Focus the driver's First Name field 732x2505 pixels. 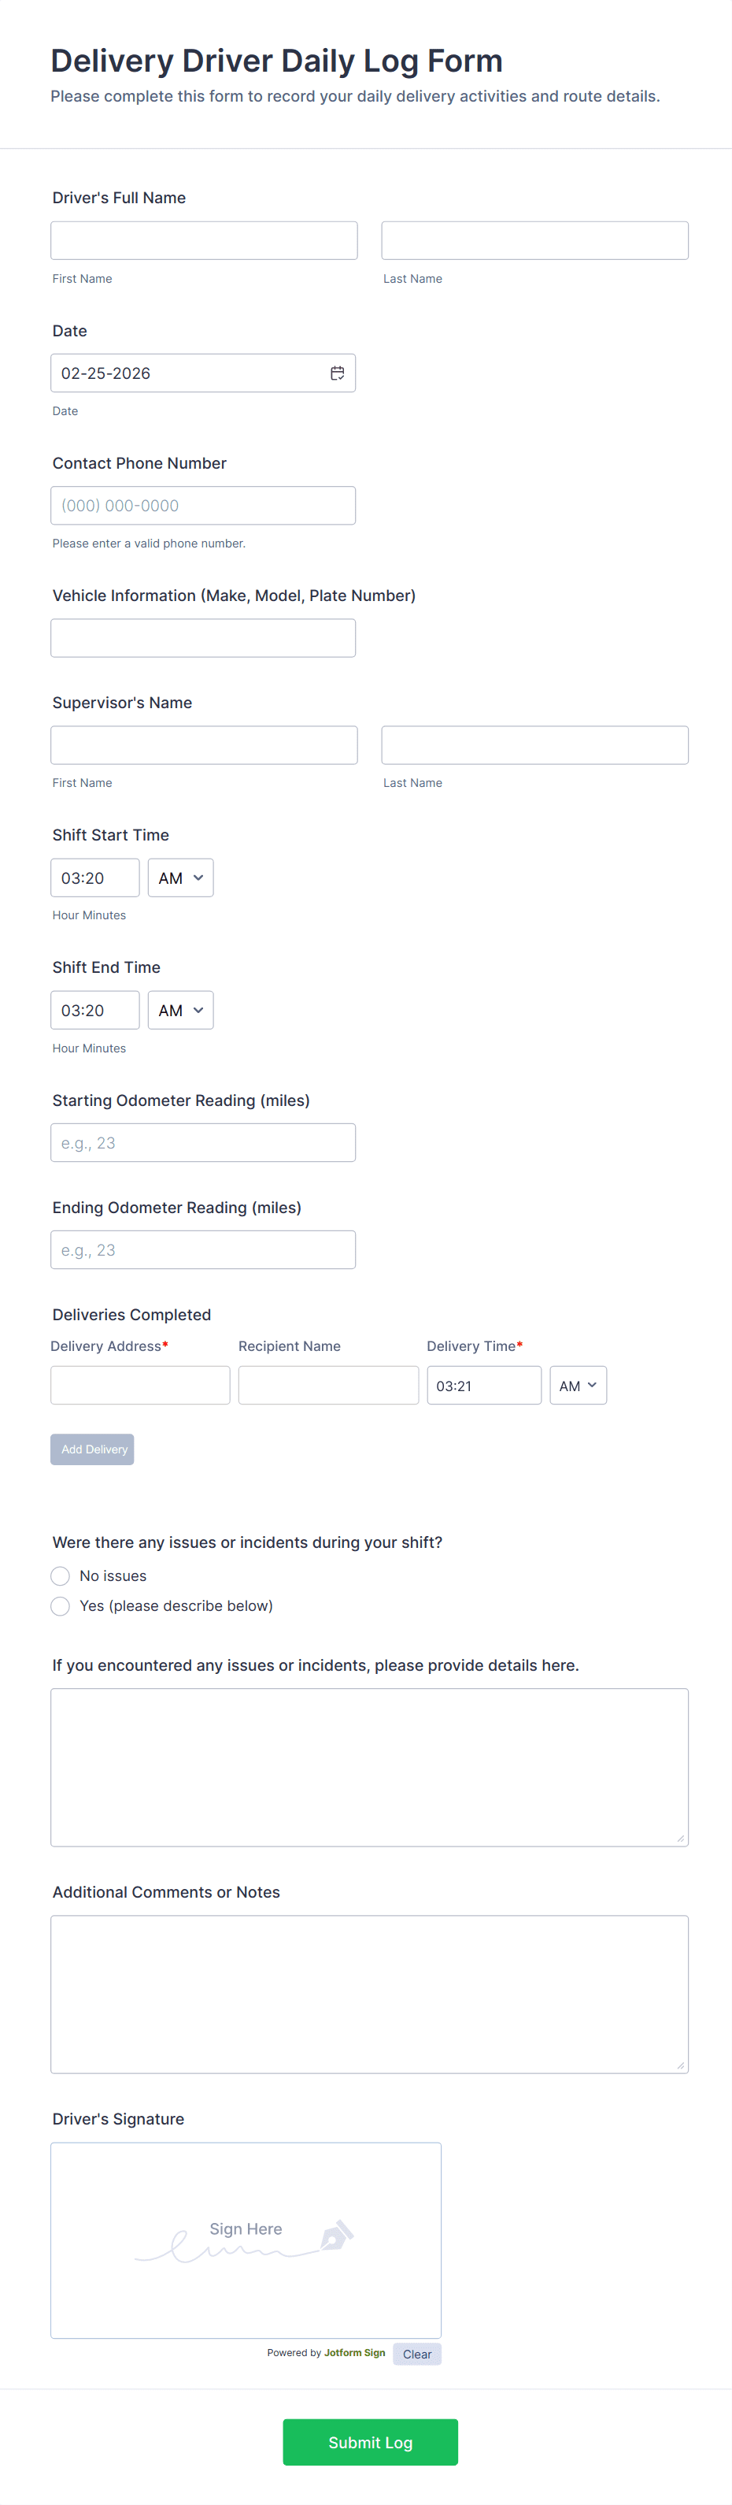pyautogui.click(x=204, y=240)
